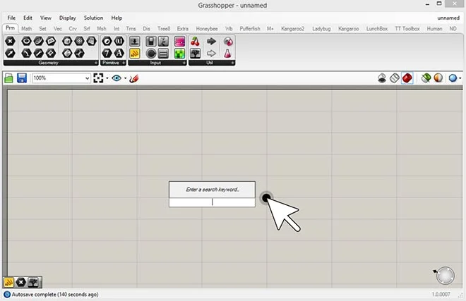
Task: Toggle Named Views eye icon
Action: [116, 78]
